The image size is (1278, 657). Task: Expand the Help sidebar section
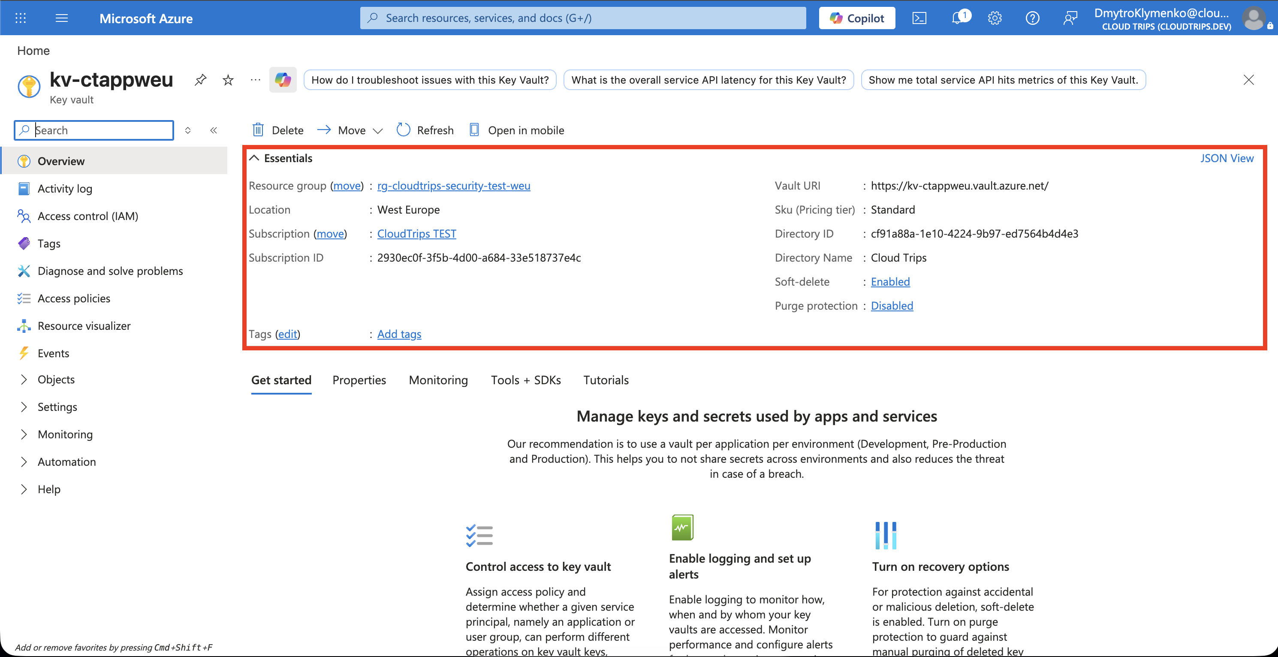[x=24, y=489]
